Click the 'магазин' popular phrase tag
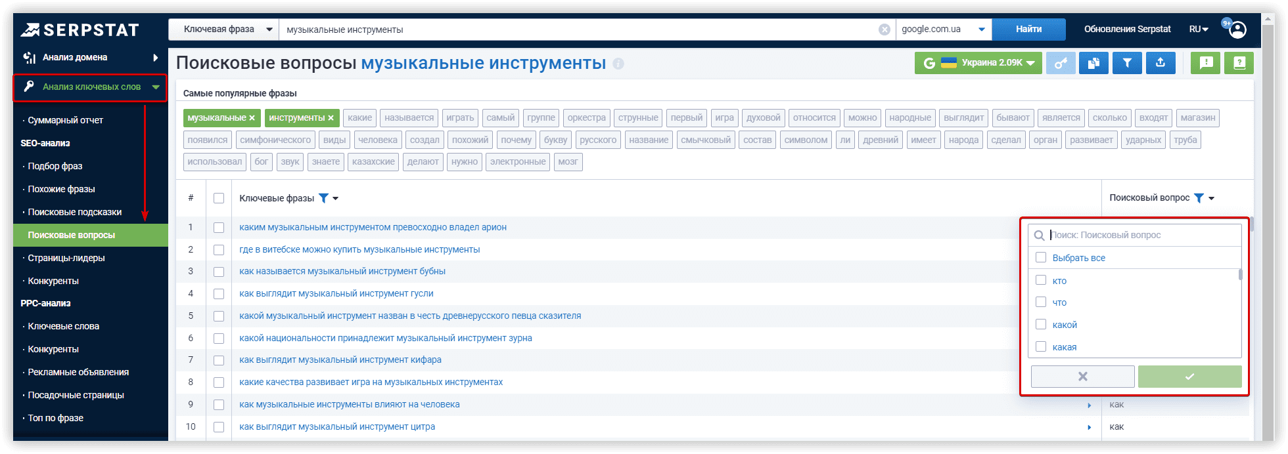 (x=1198, y=118)
